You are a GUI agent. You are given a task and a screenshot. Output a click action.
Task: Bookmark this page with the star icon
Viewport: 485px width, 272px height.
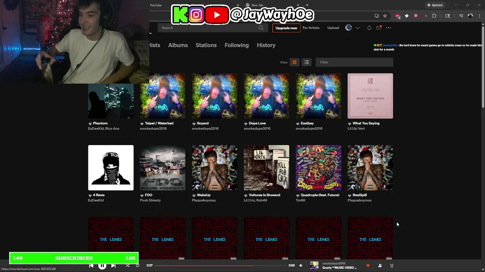coord(385,16)
